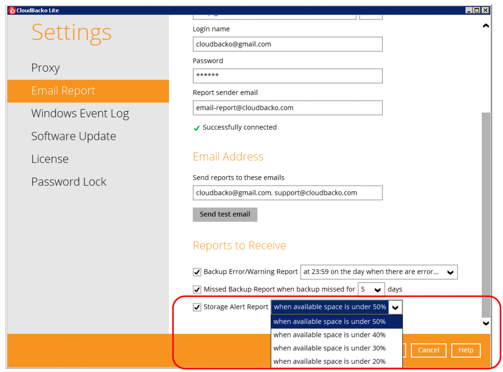This screenshot has width=503, height=372.
Task: Click the Cancel button
Action: 428,350
